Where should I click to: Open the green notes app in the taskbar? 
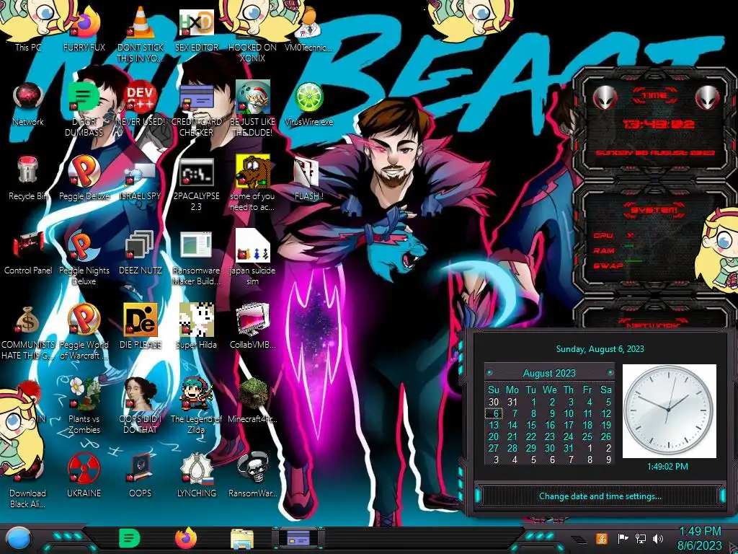coord(130,538)
